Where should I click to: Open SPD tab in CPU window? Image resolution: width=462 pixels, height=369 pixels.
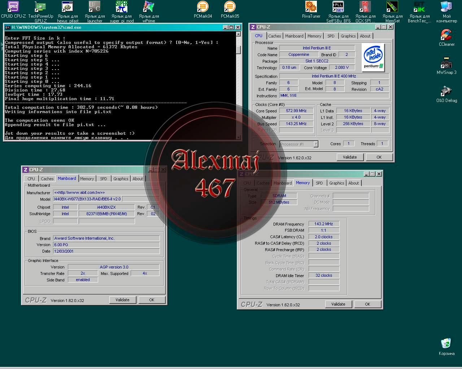pyautogui.click(x=331, y=36)
